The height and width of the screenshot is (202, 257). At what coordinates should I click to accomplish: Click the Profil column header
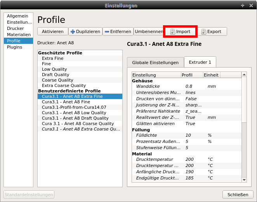(192, 75)
